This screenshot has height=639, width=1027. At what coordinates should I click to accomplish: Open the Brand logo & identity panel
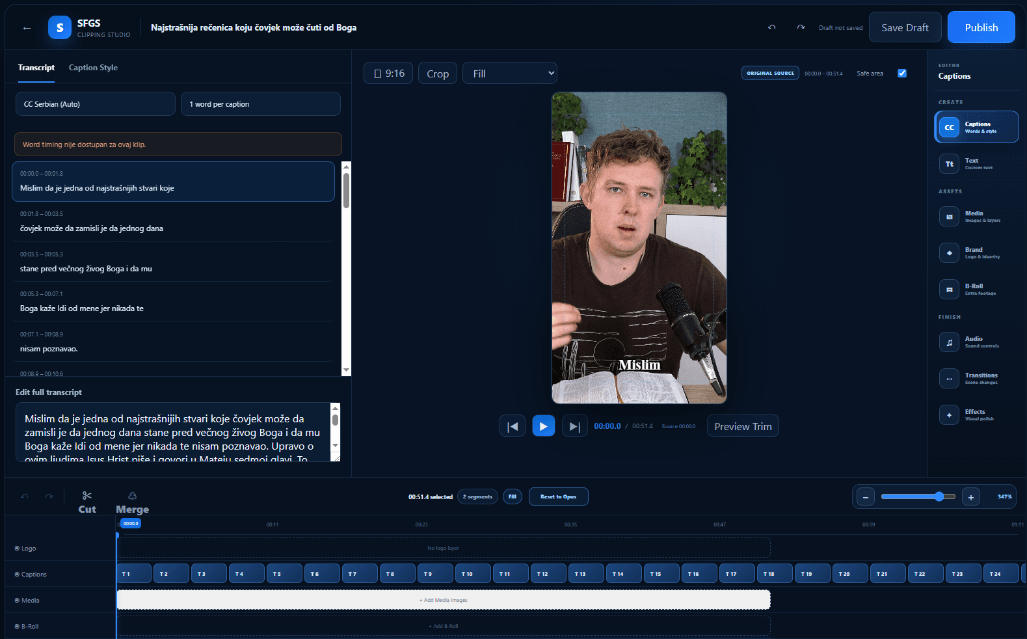(x=976, y=252)
